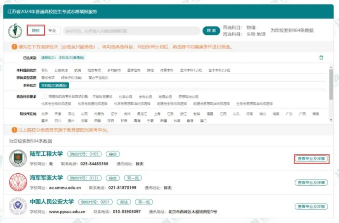Select 艺术本科2小批 option
The image size is (339, 223).
(219, 70)
